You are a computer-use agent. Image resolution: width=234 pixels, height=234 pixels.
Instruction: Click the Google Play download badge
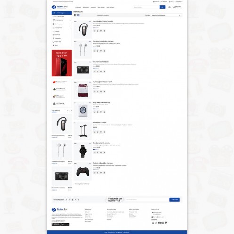(x=65, y=224)
